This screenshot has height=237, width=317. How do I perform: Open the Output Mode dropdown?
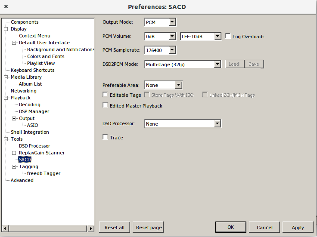coord(172,22)
